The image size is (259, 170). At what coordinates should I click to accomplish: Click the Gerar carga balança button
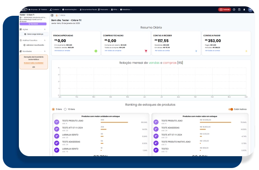click(x=33, y=34)
